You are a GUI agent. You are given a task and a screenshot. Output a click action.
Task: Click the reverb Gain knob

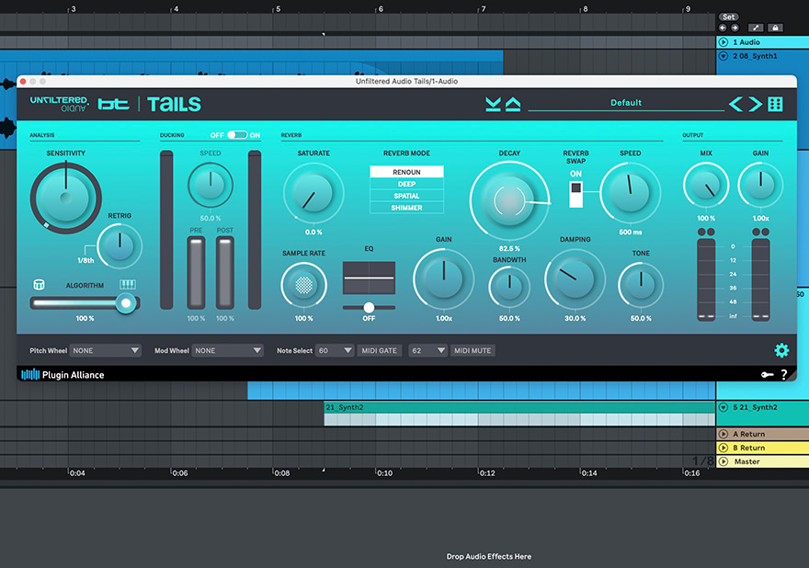[444, 279]
